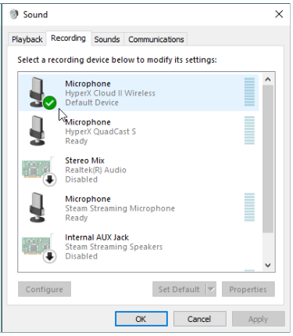Click the 'Default Device' status text
This screenshot has width=293, height=336.
(x=91, y=103)
